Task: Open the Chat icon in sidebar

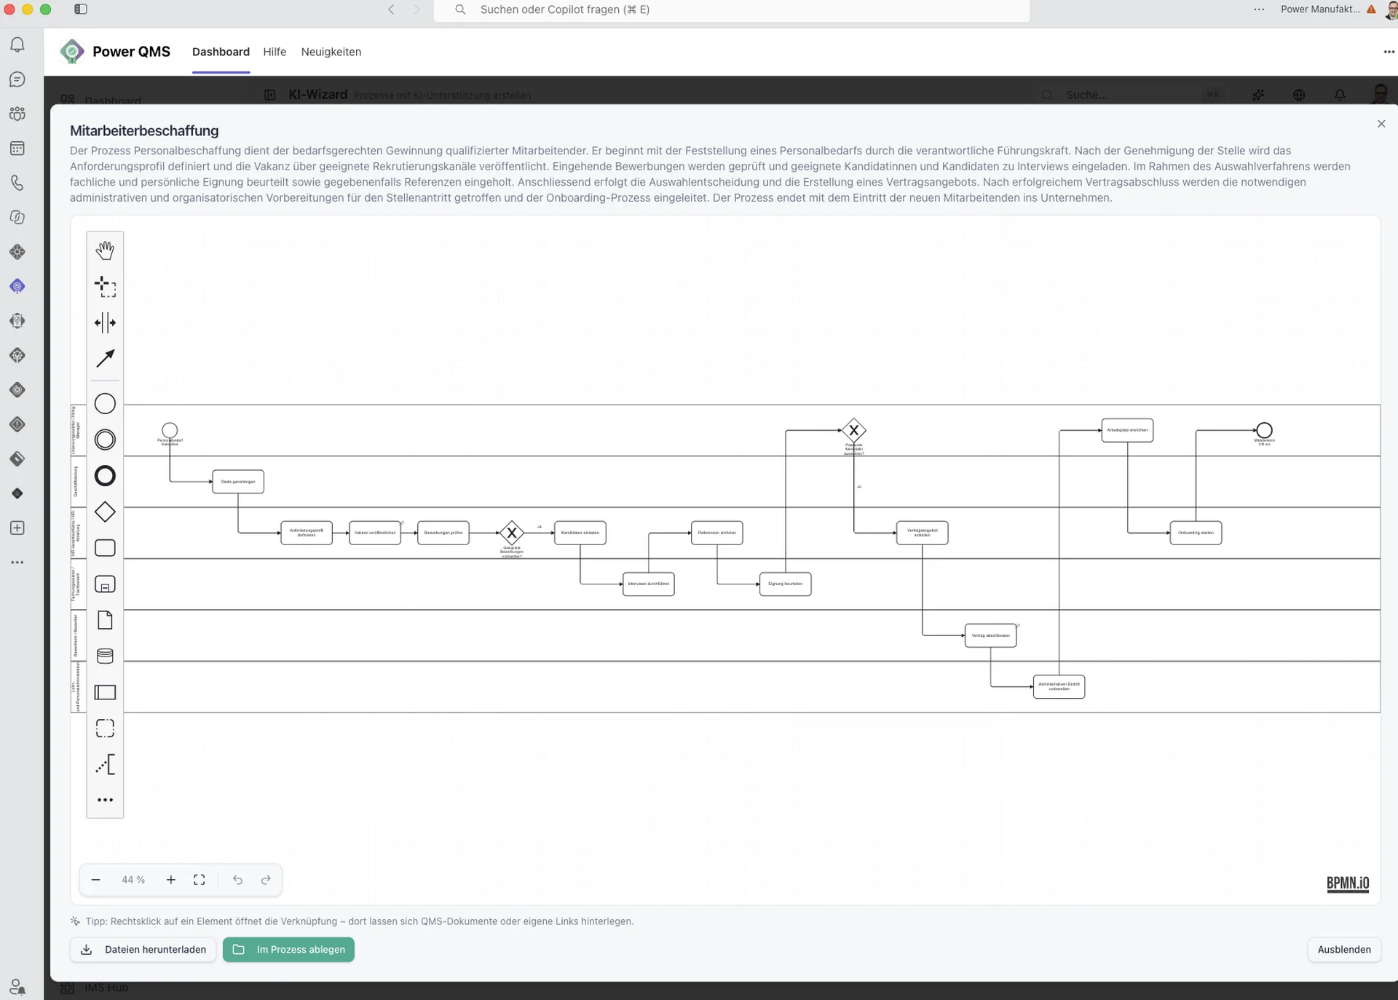Action: point(17,79)
